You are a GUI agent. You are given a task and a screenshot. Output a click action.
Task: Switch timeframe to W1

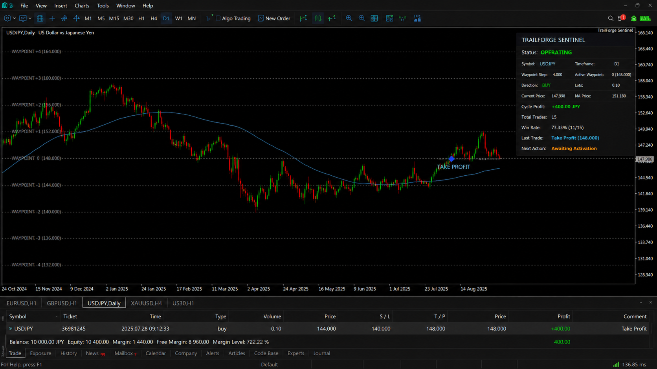click(179, 18)
